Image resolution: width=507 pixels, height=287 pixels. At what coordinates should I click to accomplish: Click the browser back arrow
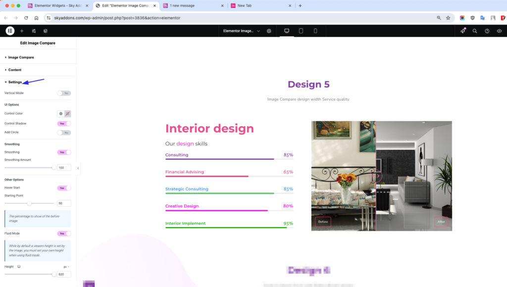5,18
